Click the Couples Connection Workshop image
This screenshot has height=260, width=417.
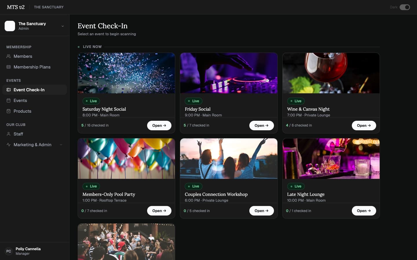coord(229,159)
